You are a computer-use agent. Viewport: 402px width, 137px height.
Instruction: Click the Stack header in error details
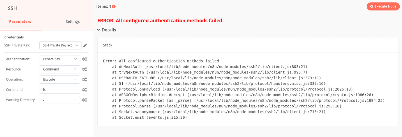(108, 45)
